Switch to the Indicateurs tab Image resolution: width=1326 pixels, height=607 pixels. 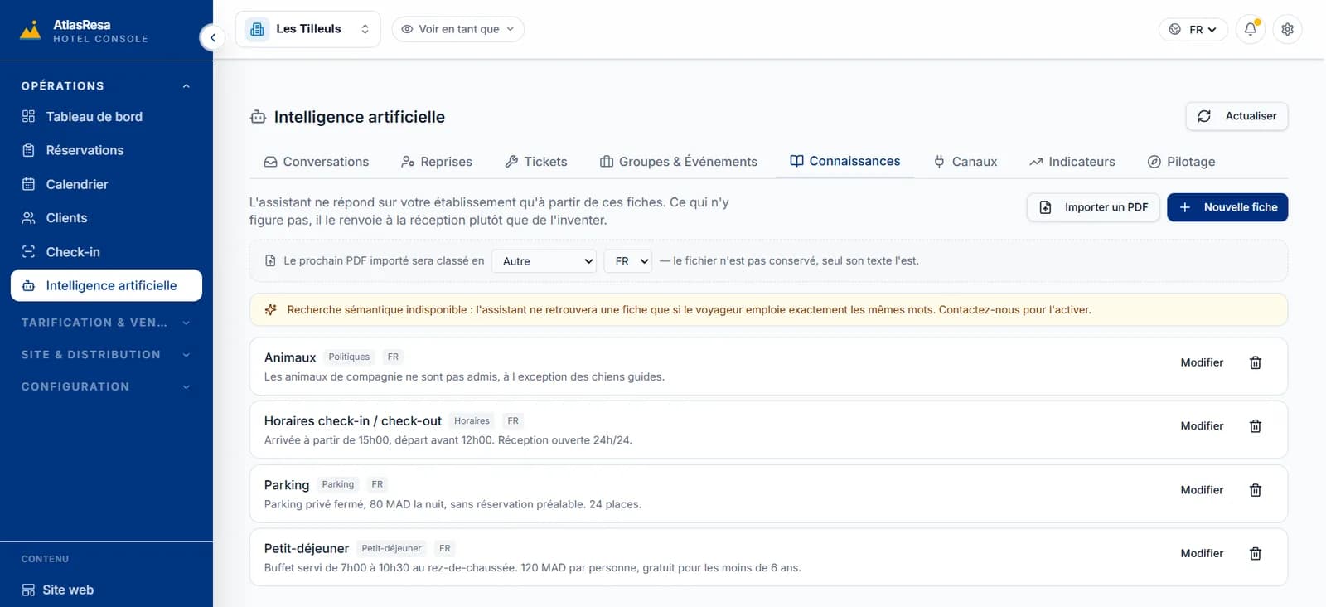[x=1072, y=162]
